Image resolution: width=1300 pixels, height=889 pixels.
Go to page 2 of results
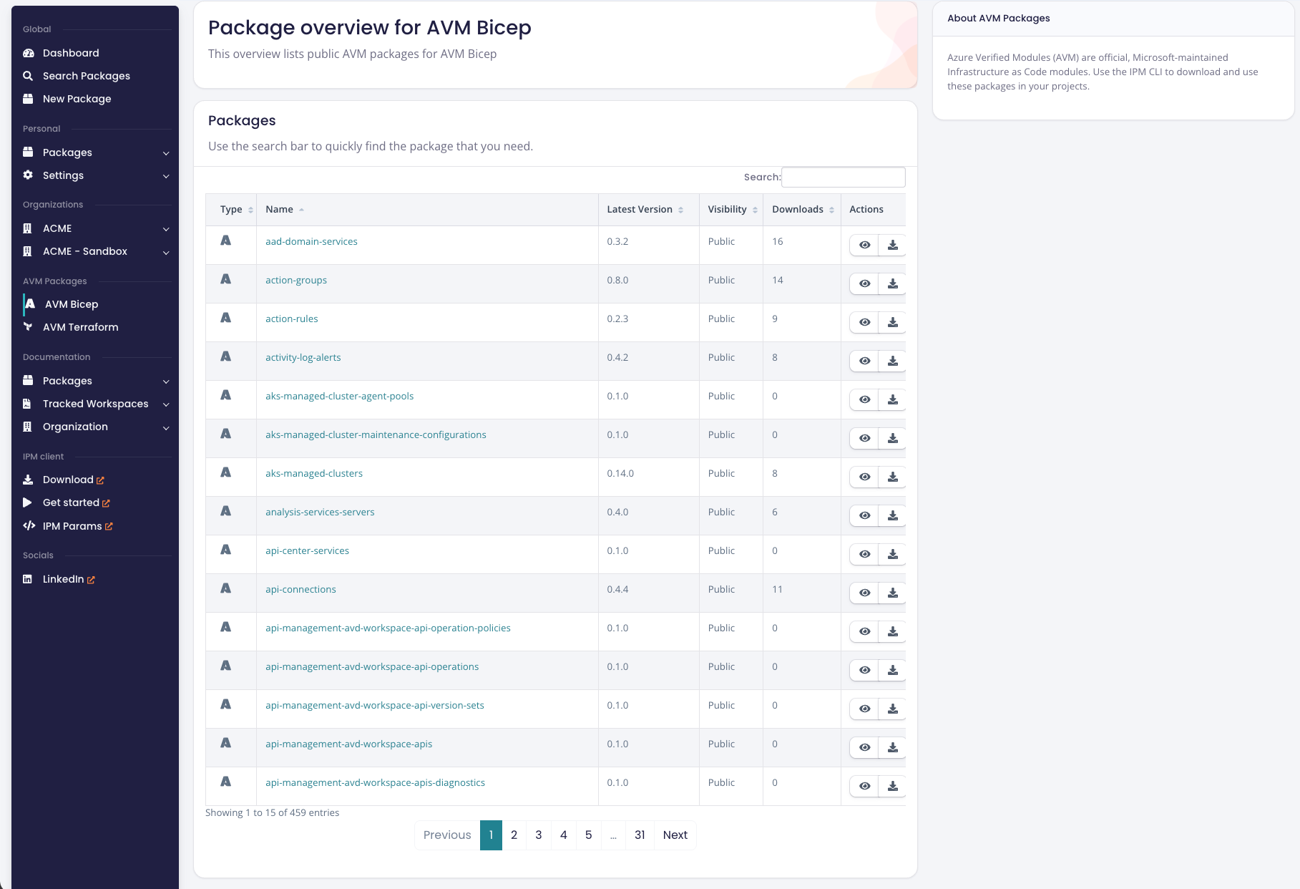click(514, 835)
